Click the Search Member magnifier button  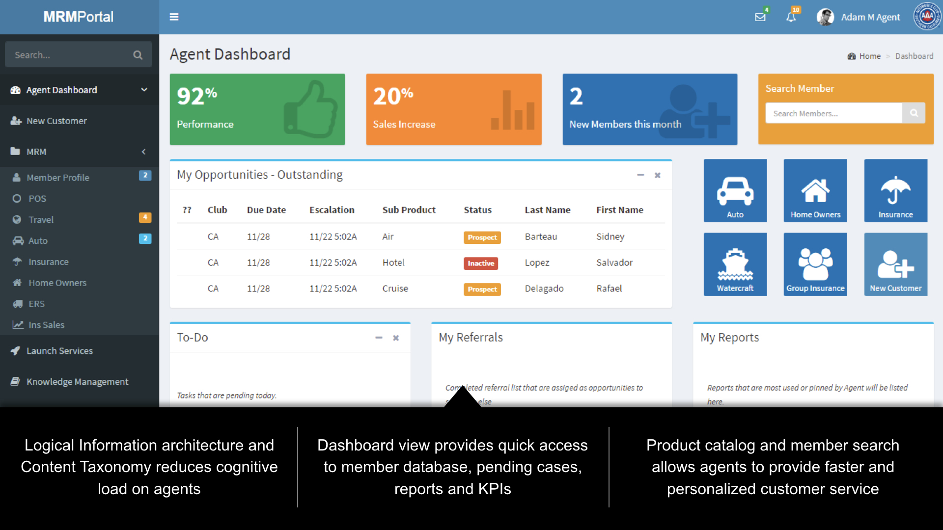coord(914,113)
